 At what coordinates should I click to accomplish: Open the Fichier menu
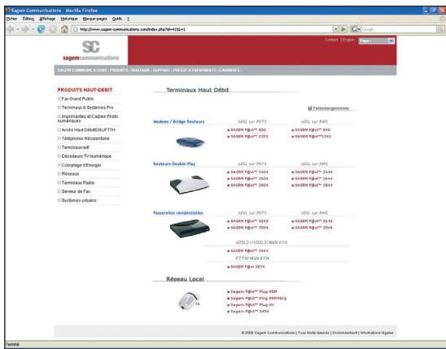pyautogui.click(x=11, y=19)
